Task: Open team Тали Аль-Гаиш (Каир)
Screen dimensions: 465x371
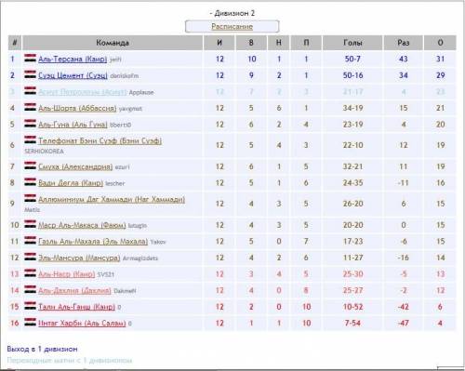Action: 76,307
